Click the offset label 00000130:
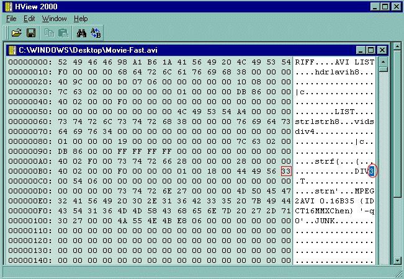 [30, 250]
